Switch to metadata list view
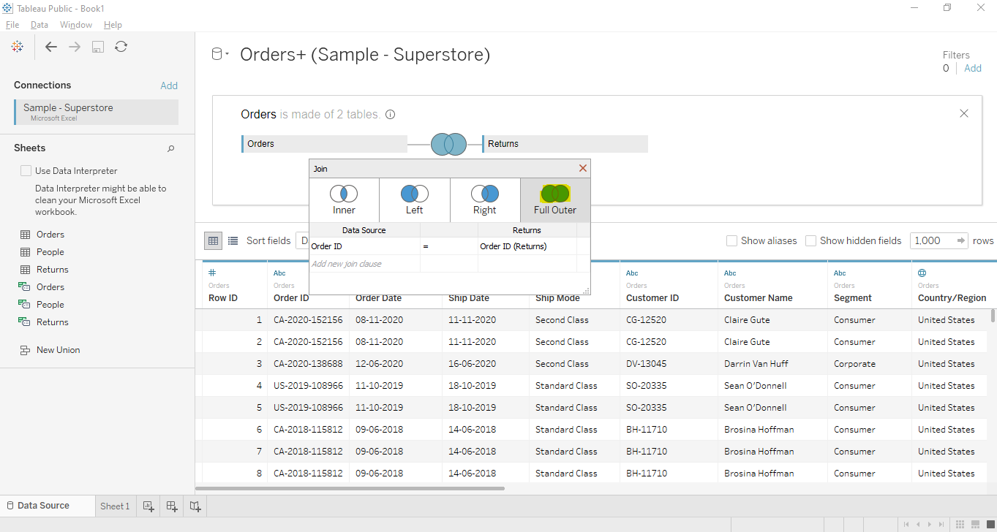 coord(233,240)
